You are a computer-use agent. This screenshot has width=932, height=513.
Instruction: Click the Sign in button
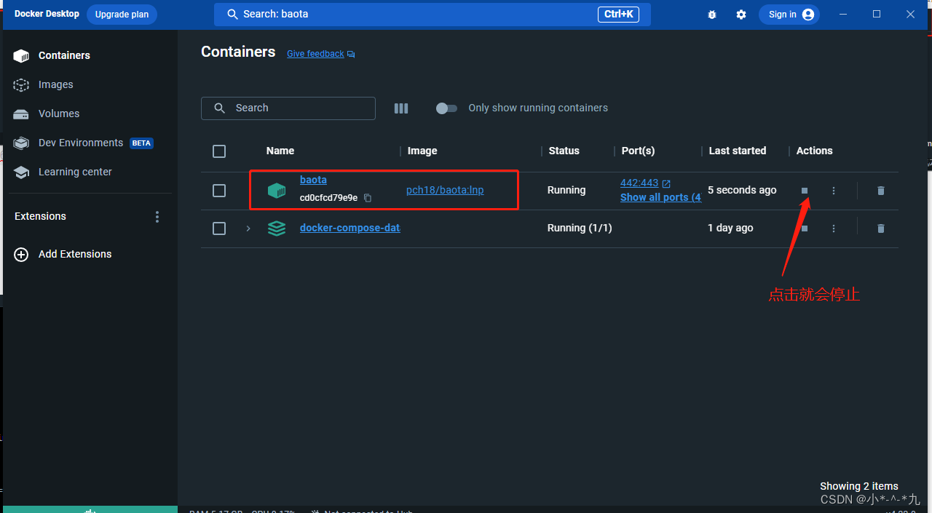click(789, 15)
